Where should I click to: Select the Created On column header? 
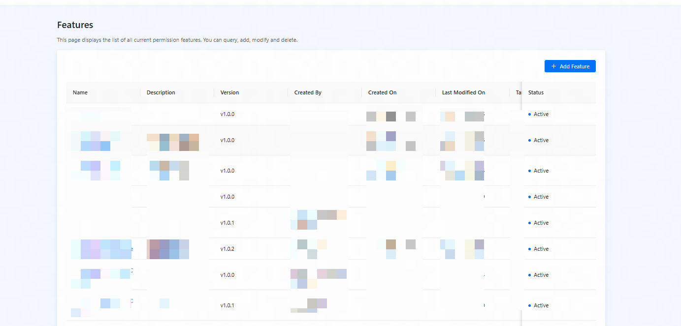click(382, 92)
